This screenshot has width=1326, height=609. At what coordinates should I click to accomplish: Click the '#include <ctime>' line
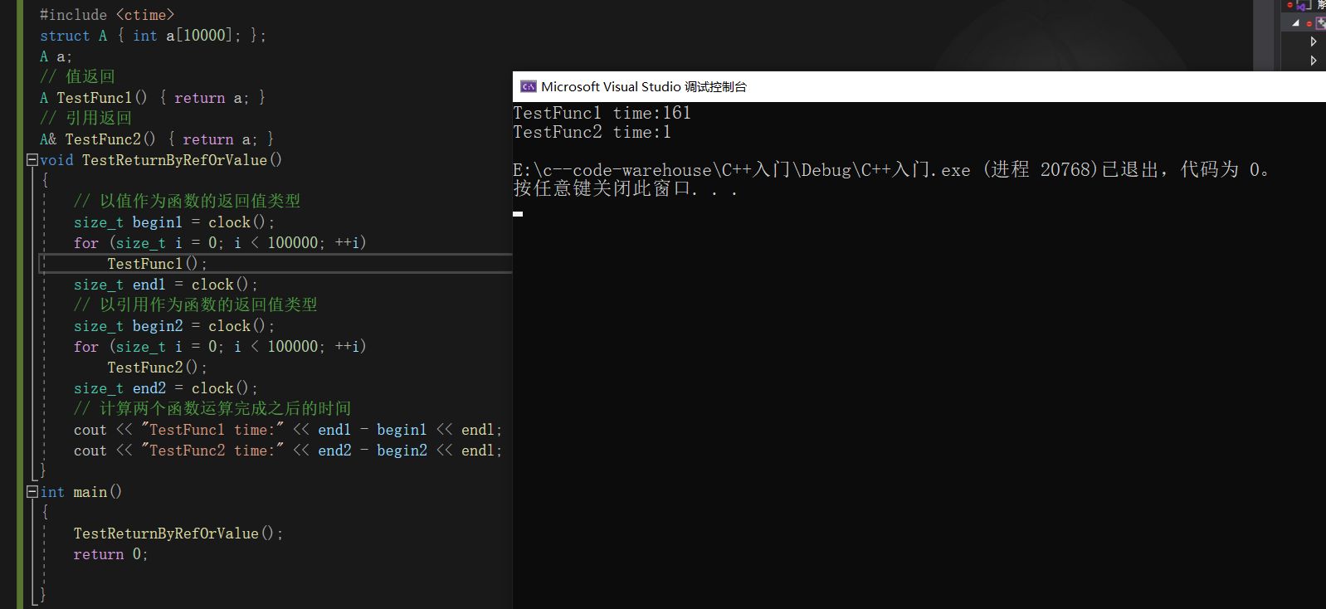[107, 15]
